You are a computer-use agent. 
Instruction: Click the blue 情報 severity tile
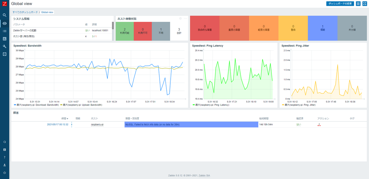click(323, 28)
